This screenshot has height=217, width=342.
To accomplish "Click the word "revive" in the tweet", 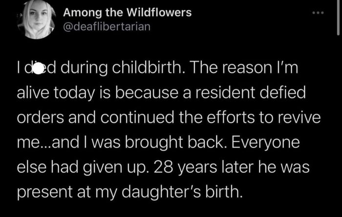I will (x=299, y=117).
